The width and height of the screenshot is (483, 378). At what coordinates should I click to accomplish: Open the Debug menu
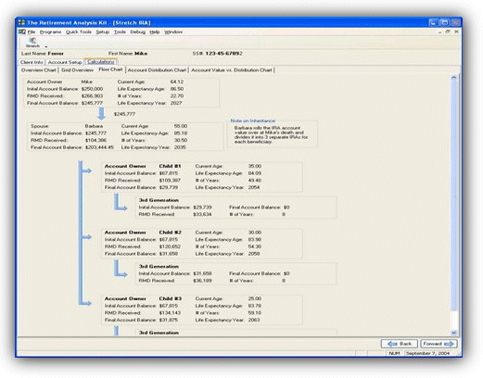(137, 31)
